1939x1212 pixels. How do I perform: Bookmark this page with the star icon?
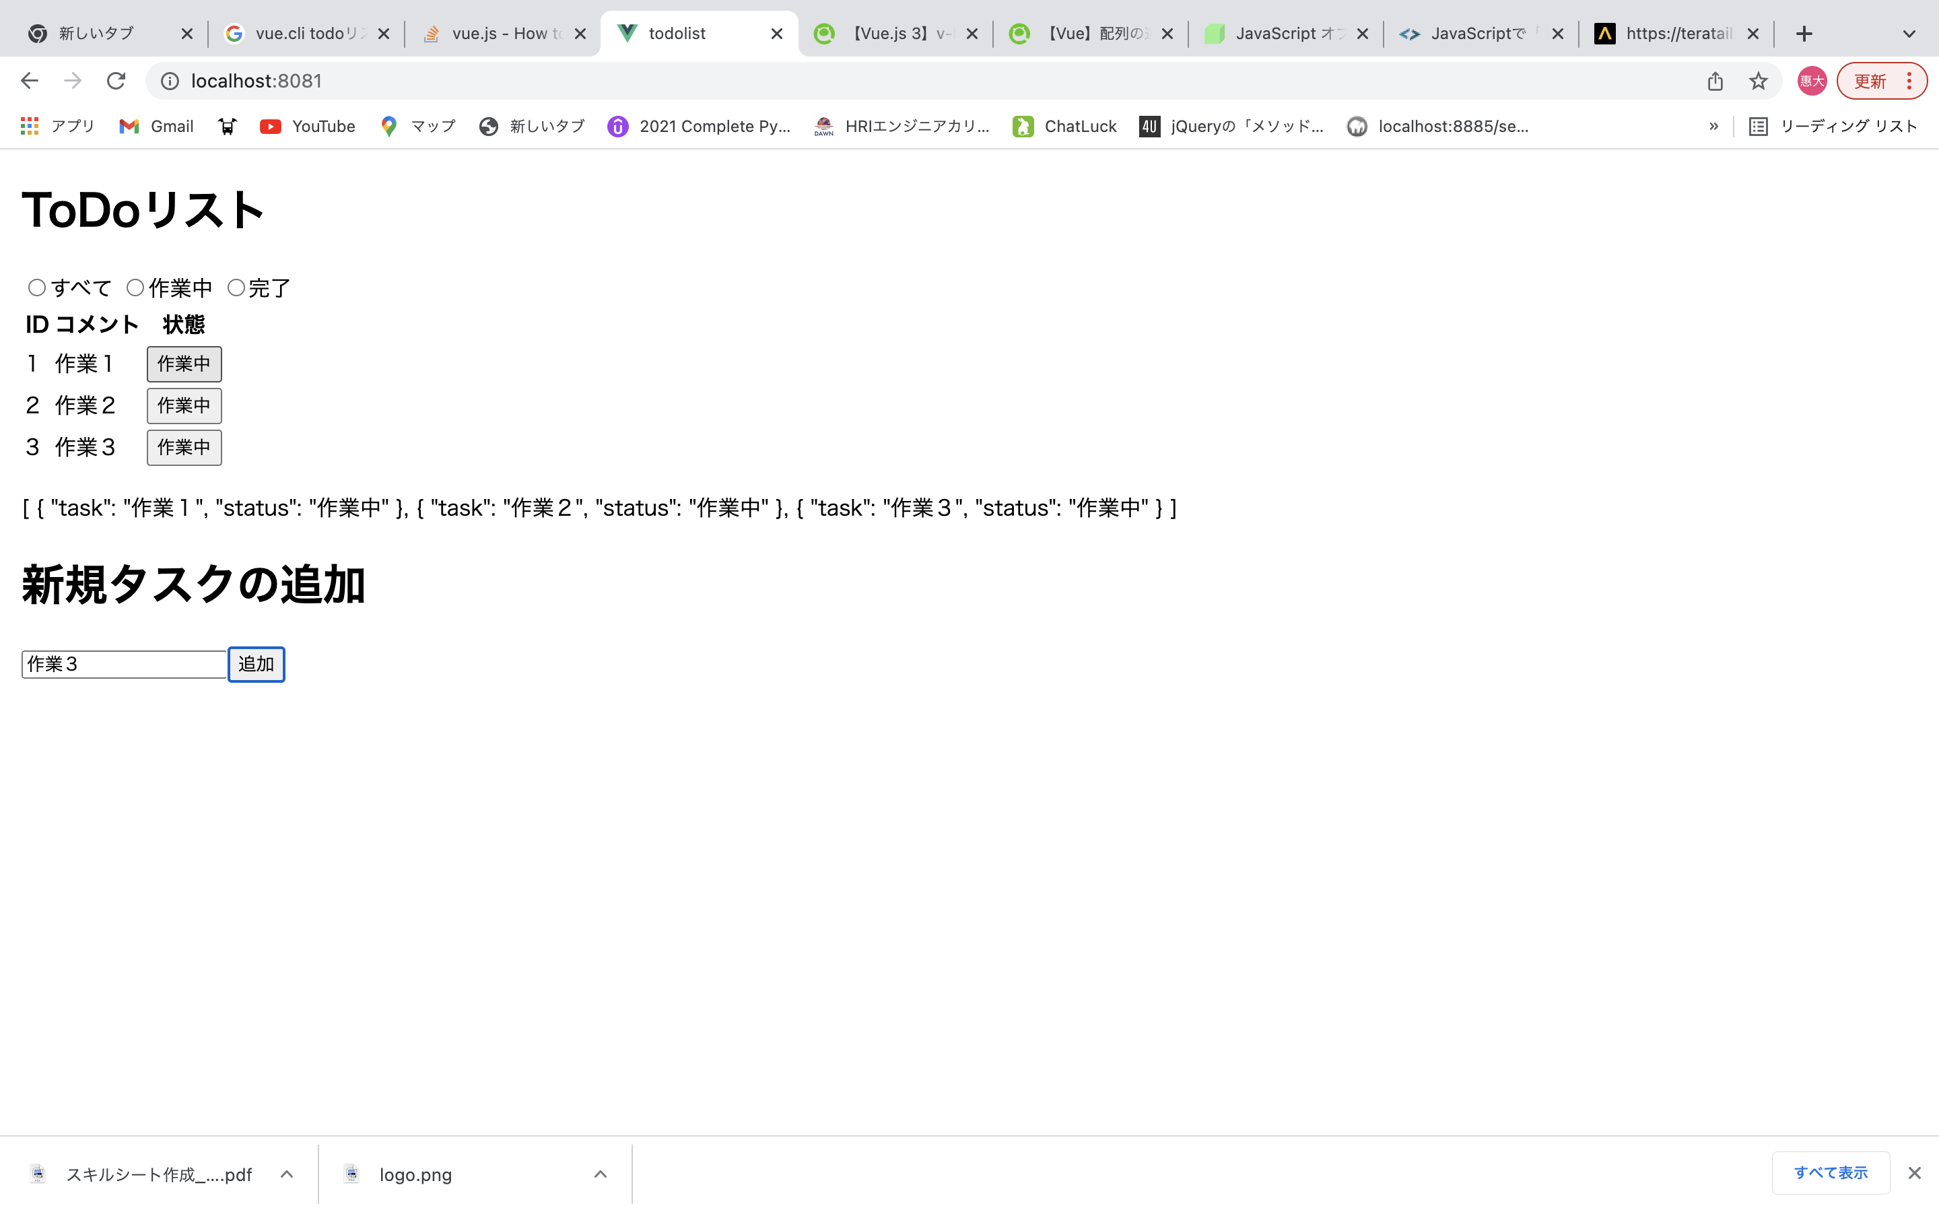click(1758, 81)
